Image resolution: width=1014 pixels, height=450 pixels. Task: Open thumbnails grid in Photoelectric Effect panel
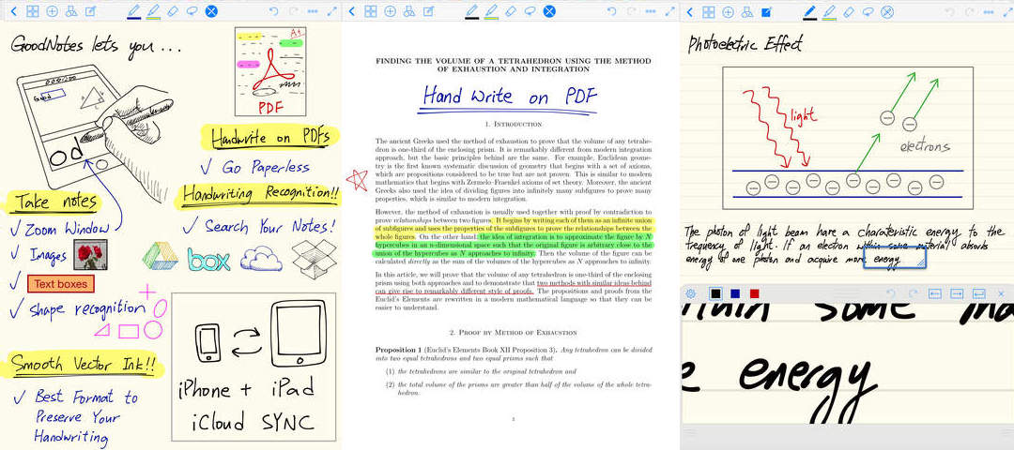coord(709,11)
